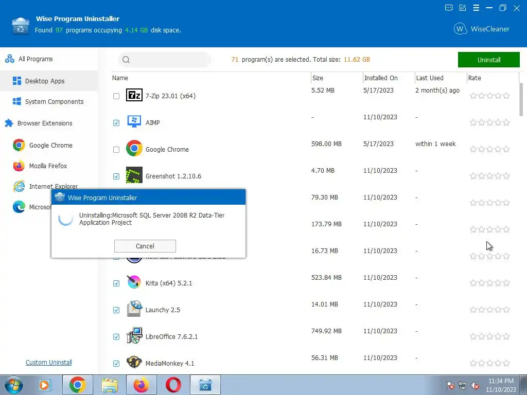Open Windows Start button
This screenshot has width=527, height=395.
coord(13,385)
